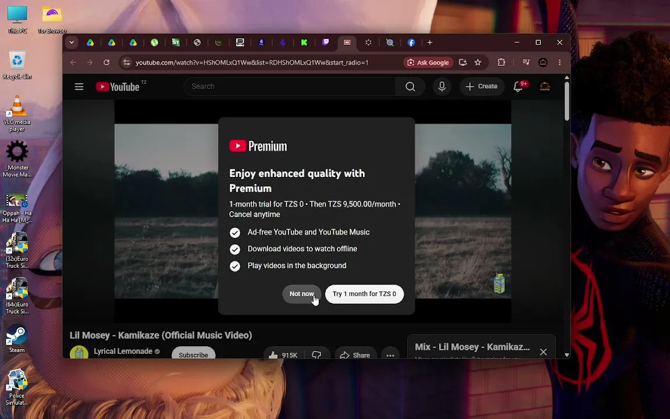Go back with Chrome's back arrow
Viewport: 670px width, 419px height.
[73, 62]
